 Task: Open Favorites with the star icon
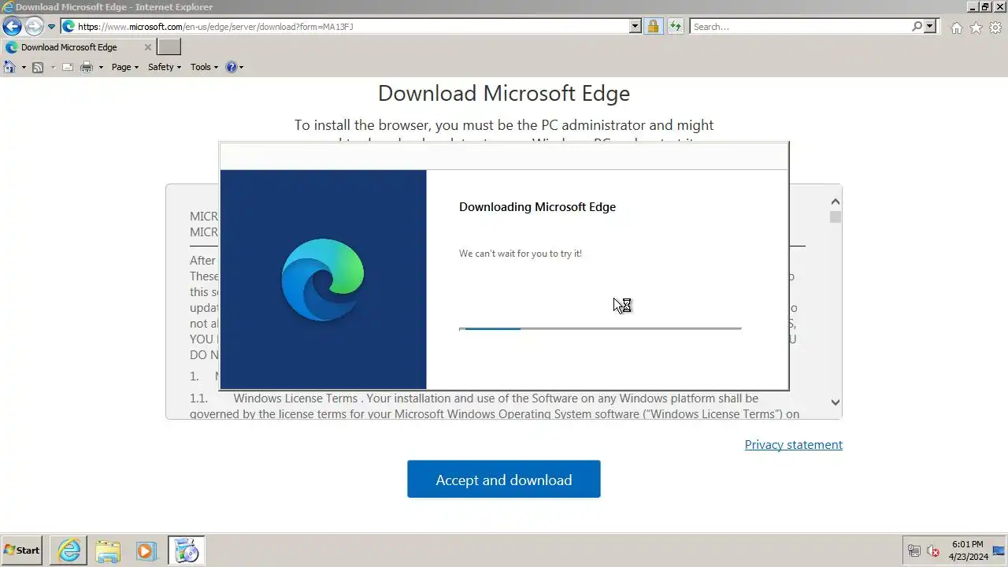point(976,28)
